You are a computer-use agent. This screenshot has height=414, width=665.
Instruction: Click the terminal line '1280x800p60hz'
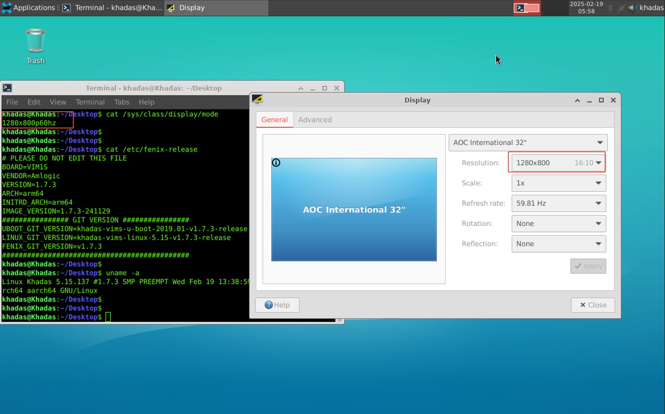(29, 123)
